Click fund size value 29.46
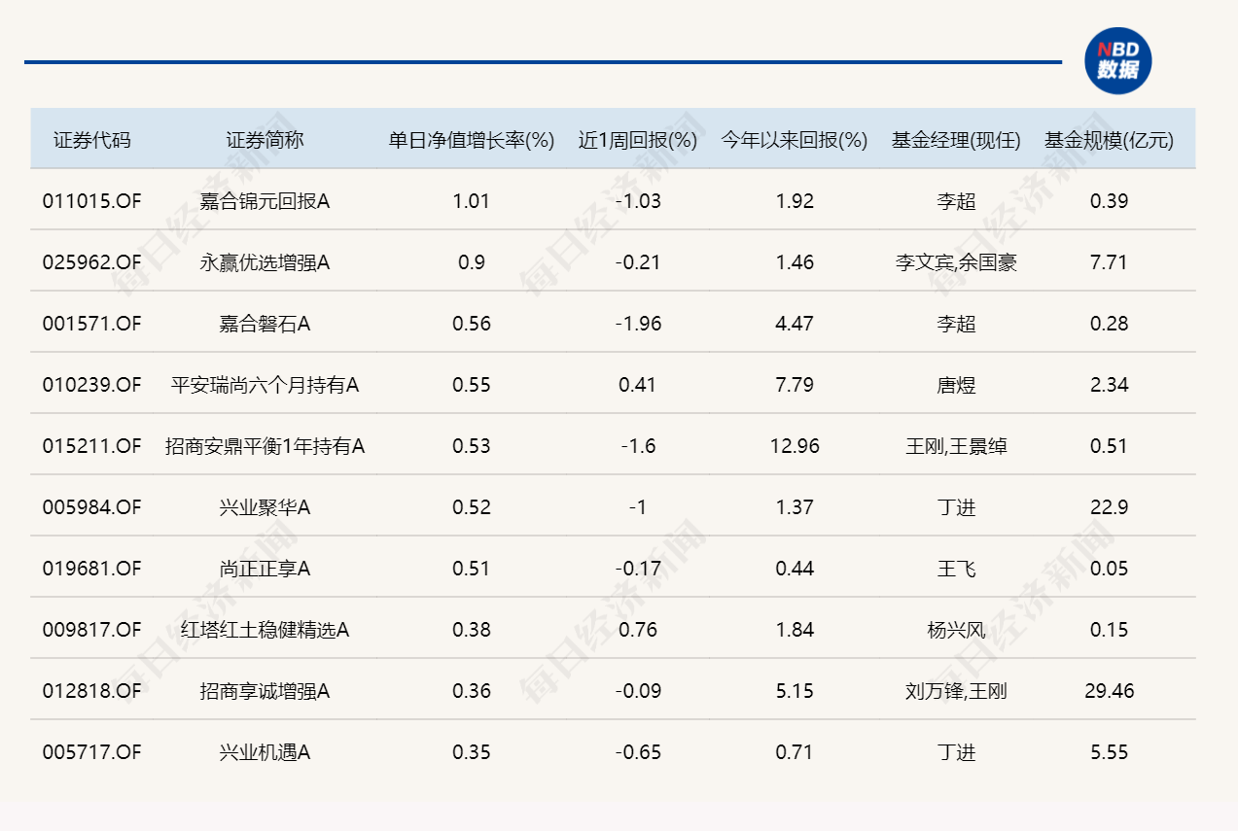This screenshot has height=831, width=1238. (1109, 691)
